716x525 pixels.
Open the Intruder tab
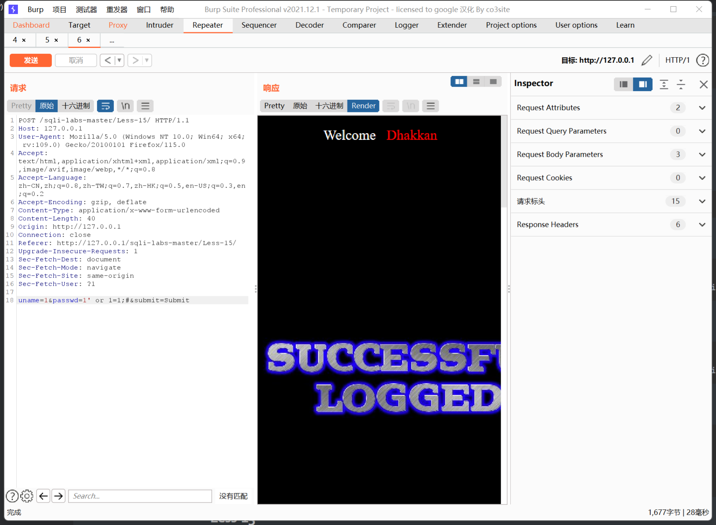[160, 25]
